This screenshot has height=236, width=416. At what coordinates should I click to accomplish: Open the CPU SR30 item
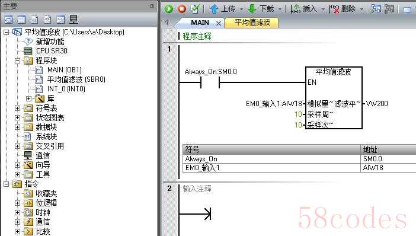click(52, 51)
